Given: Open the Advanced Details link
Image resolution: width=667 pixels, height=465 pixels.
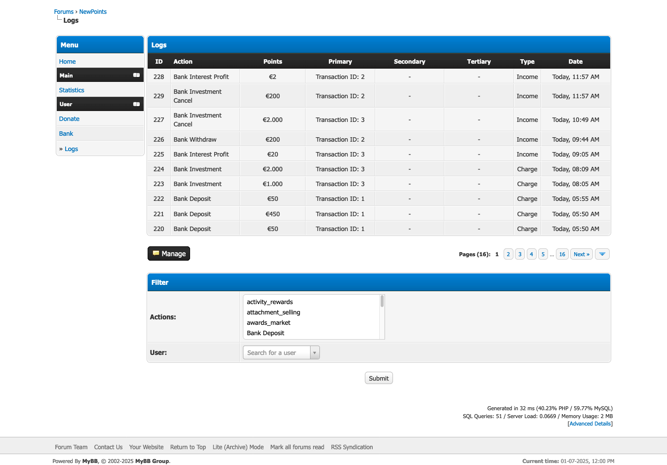Looking at the screenshot, I should (x=590, y=424).
